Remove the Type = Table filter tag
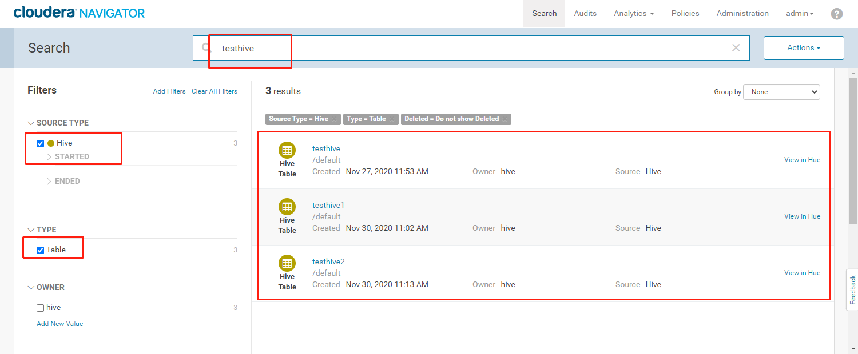 pos(392,119)
